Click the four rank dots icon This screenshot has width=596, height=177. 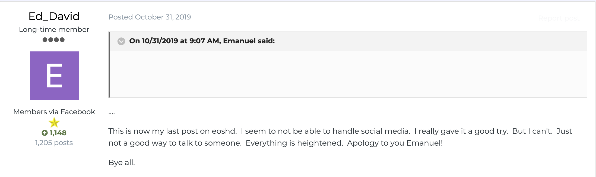[54, 40]
